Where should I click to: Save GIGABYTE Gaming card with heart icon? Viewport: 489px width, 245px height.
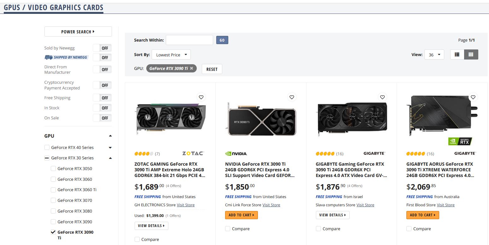[382, 97]
